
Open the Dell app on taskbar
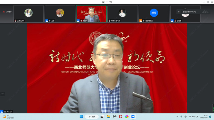pos(114,117)
